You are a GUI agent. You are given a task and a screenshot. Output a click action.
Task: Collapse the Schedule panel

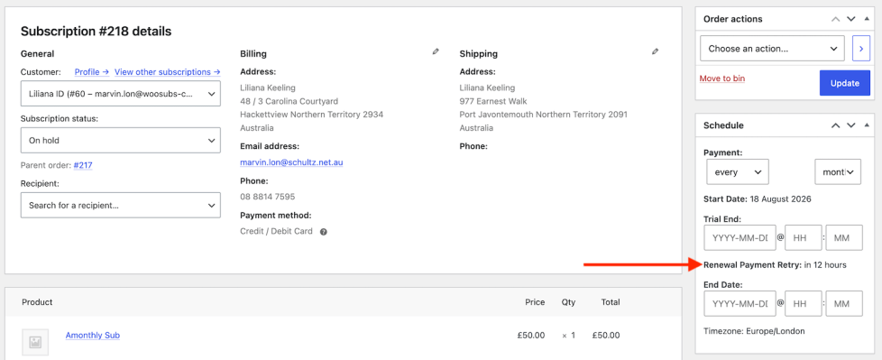pyautogui.click(x=867, y=125)
